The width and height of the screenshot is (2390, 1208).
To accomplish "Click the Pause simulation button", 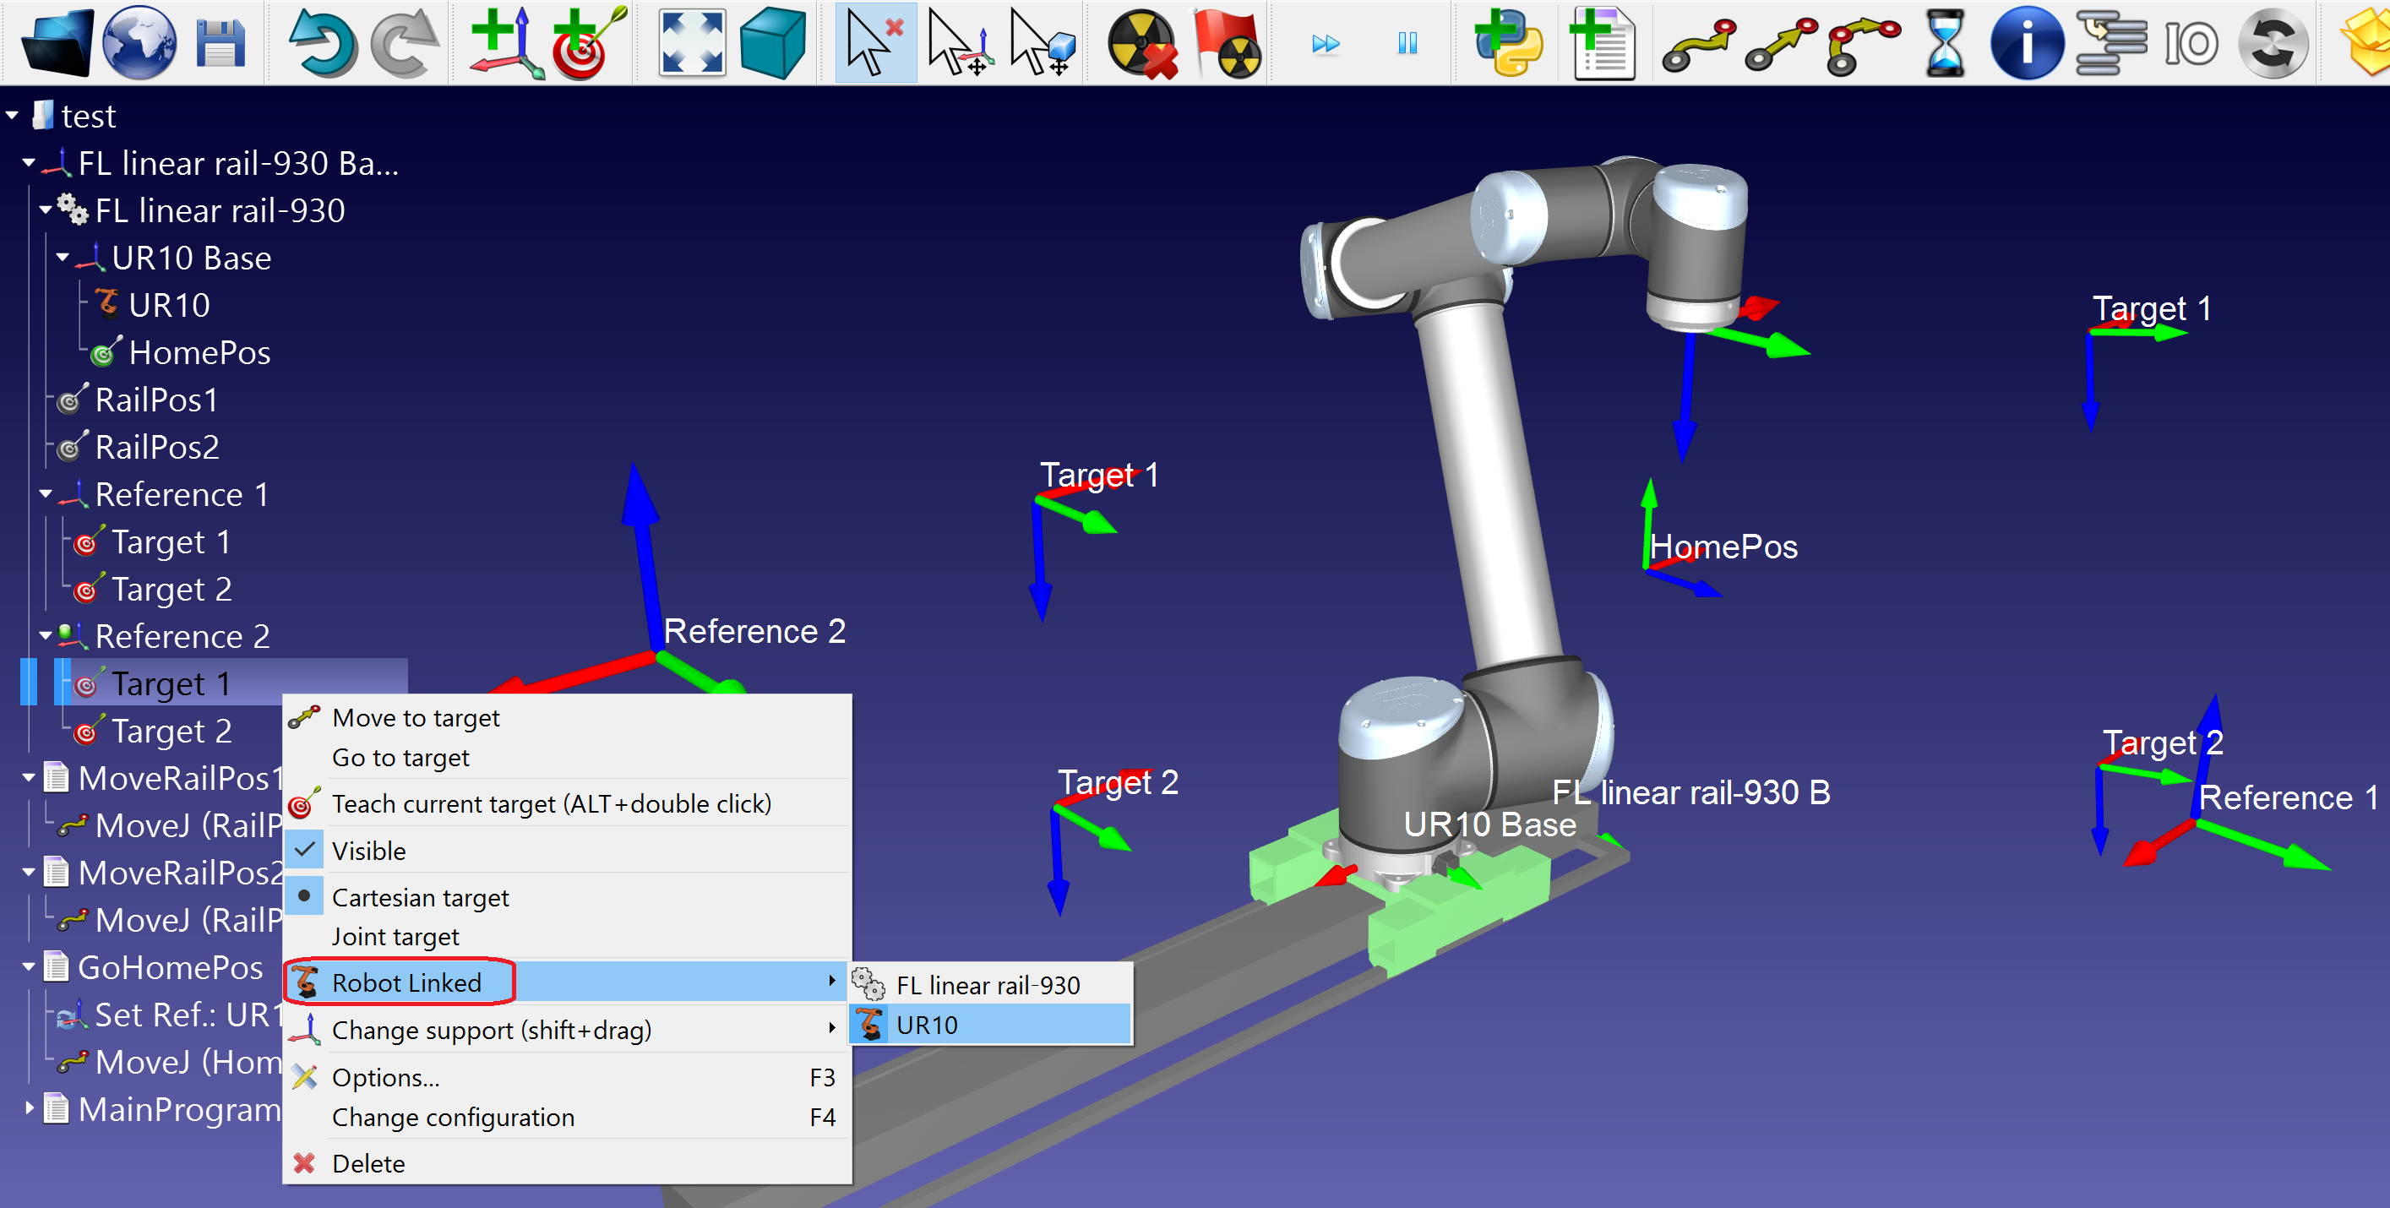I will (x=1407, y=43).
